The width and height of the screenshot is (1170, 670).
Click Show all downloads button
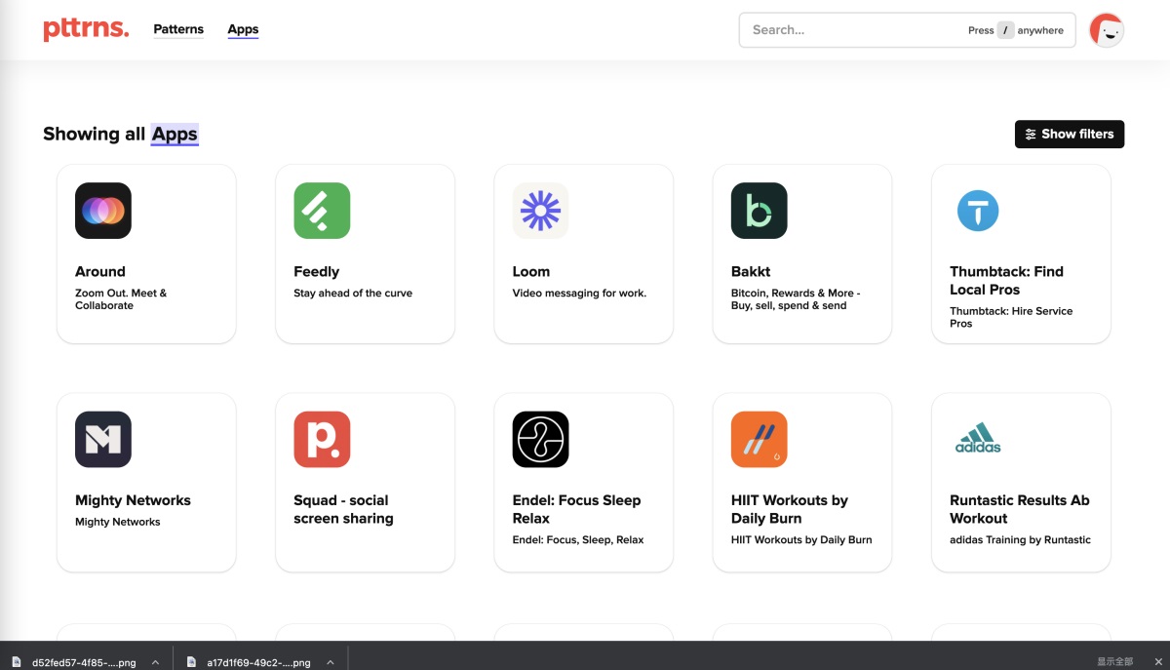(x=1115, y=662)
